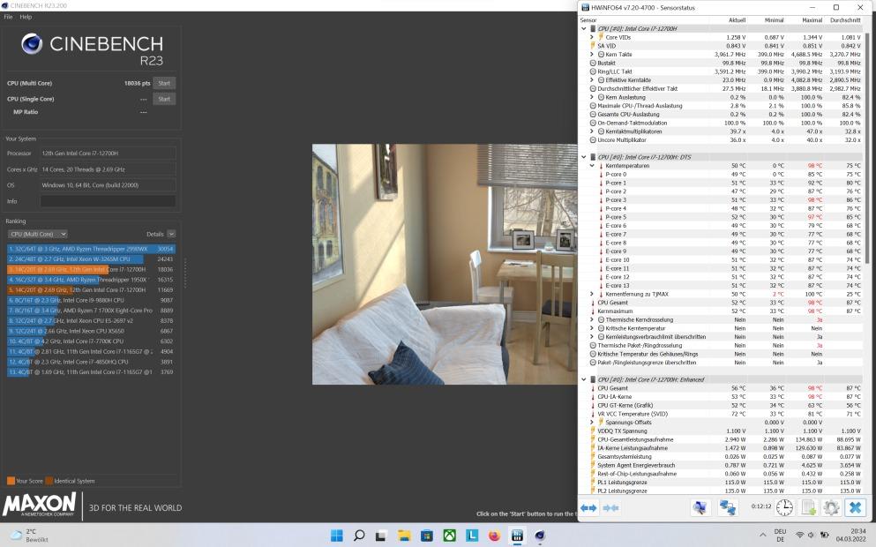Start the CPU (Single Core) benchmark

[164, 99]
